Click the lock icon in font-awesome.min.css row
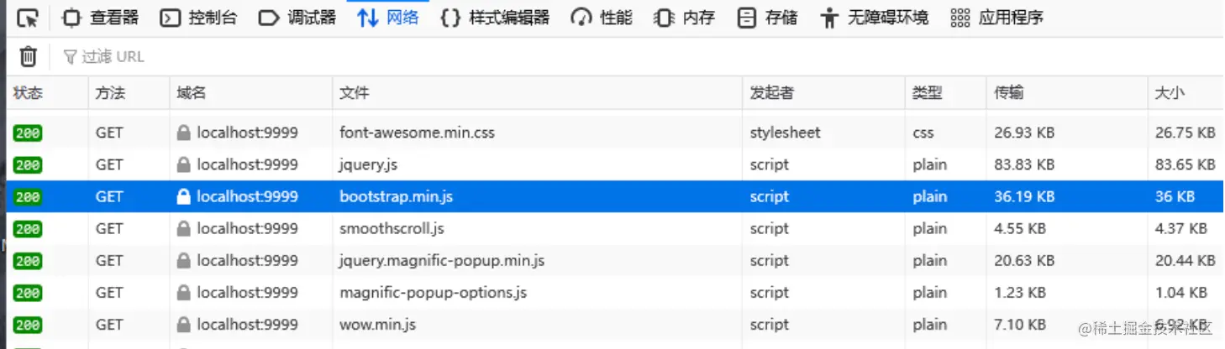 [x=183, y=133]
